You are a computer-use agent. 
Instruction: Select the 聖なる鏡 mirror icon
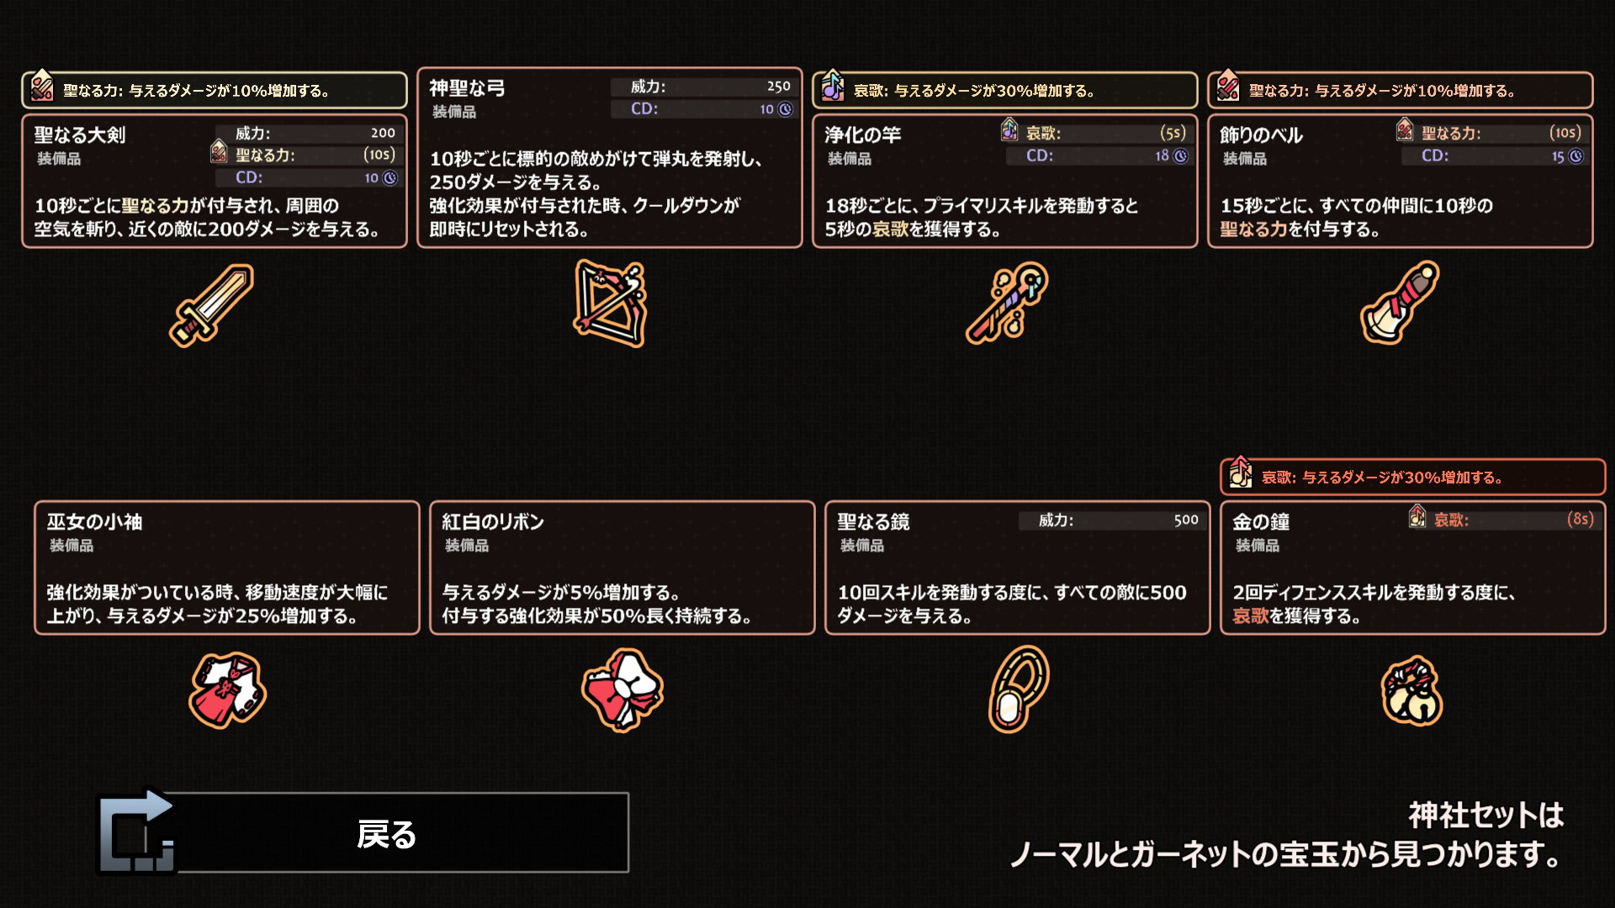[1019, 689]
